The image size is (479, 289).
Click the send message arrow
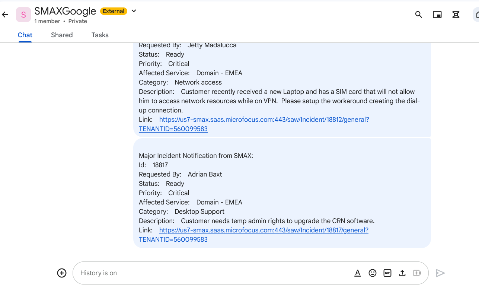(440, 273)
